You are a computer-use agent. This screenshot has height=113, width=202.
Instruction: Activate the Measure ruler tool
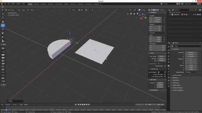click(x=3, y=41)
